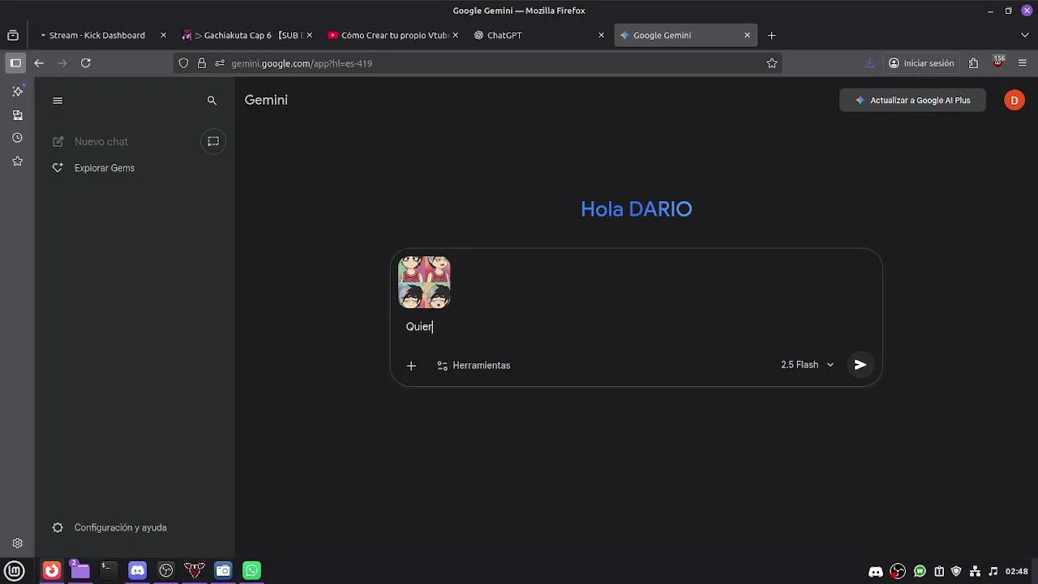Click the tracking protection shield icon
Viewport: 1038px width, 584px height.
(183, 63)
